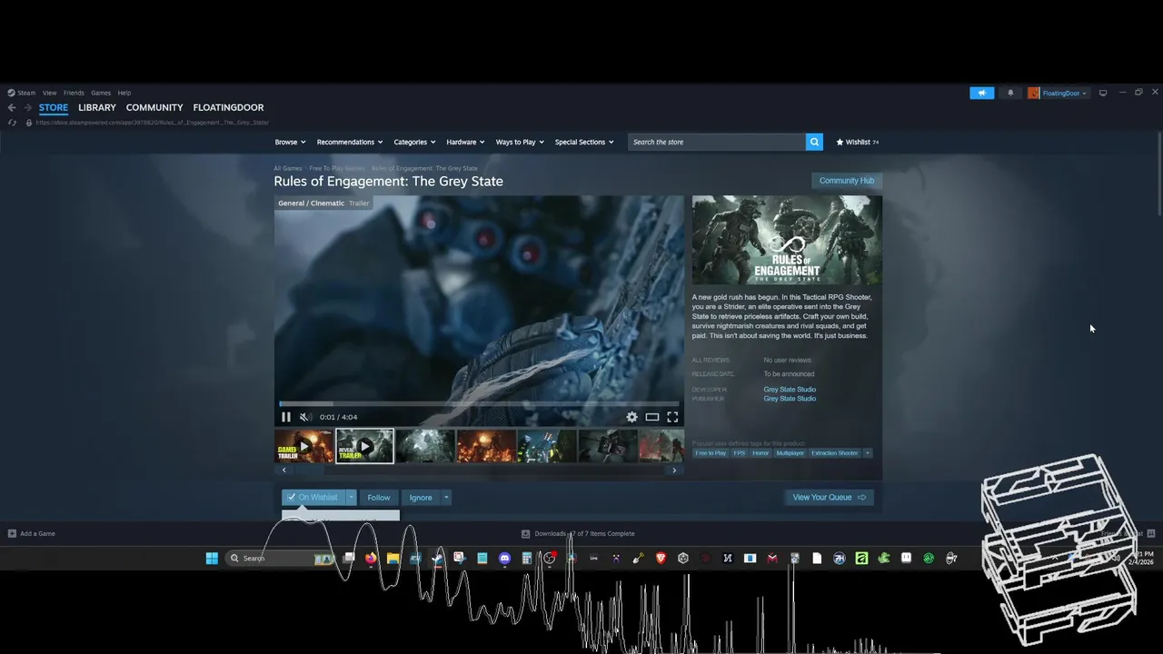The width and height of the screenshot is (1163, 654).
Task: Select the Horror tag
Action: pyautogui.click(x=760, y=452)
